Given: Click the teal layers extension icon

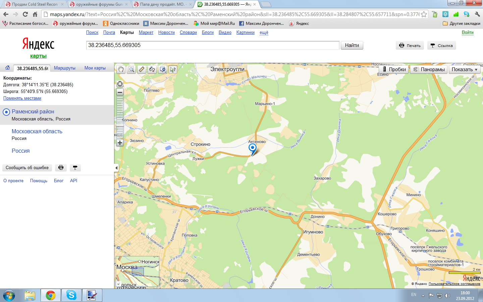Looking at the screenshot, I should pos(445,14).
